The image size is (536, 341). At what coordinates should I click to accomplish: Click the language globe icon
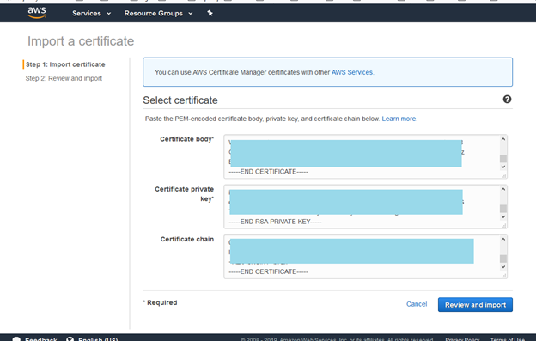coord(70,339)
